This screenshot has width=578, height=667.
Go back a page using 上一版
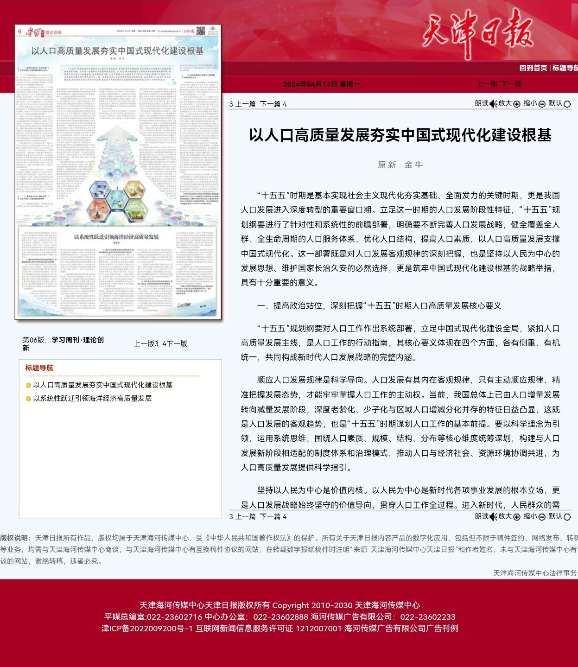[x=146, y=343]
